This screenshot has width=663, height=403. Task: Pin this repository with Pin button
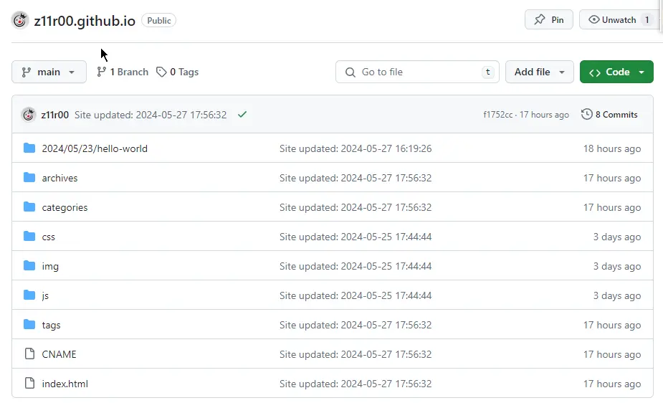[549, 20]
